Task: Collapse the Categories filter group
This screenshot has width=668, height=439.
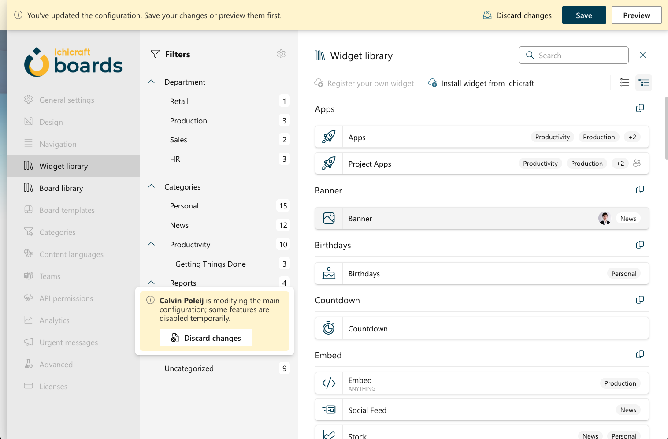Action: (152, 186)
